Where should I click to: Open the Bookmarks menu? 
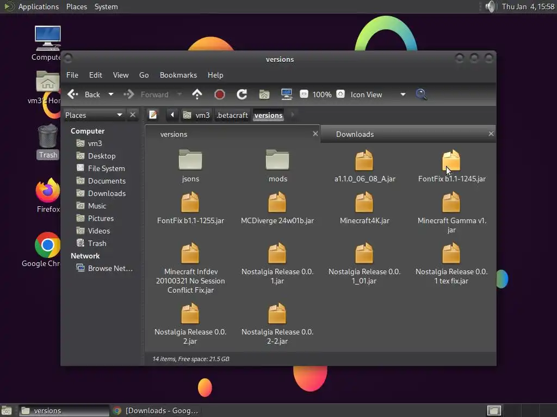(178, 75)
